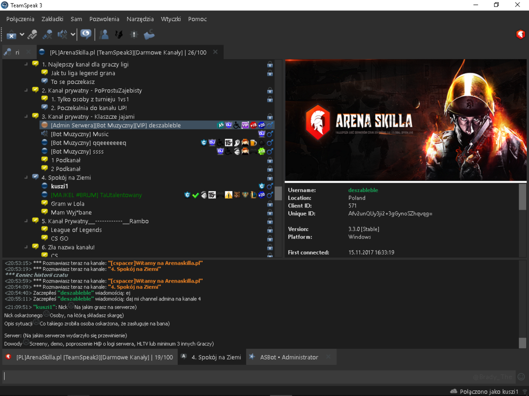529x396 pixels.
Task: Open the Pozwolenia menu
Action: click(104, 19)
